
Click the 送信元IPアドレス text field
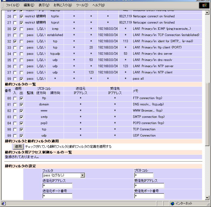point(57,186)
